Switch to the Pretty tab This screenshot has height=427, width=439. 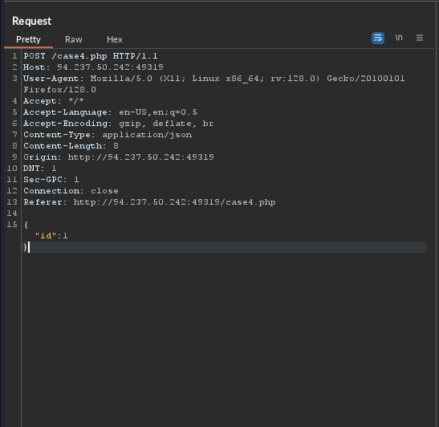click(x=28, y=39)
